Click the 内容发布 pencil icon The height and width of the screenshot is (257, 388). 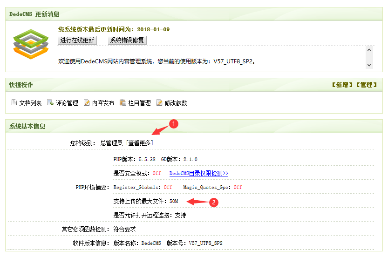click(x=87, y=103)
